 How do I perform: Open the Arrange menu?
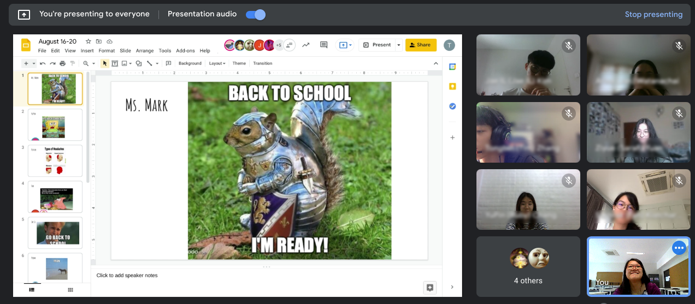[x=145, y=51]
